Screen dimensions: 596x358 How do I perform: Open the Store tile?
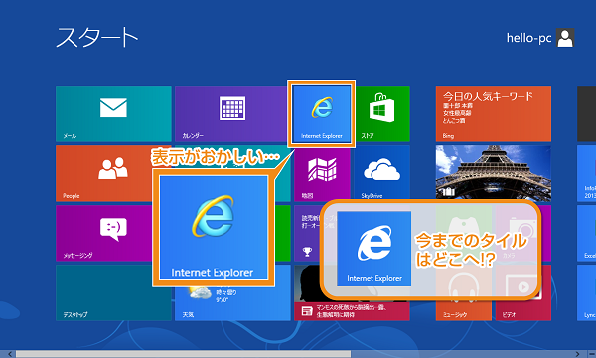(382, 113)
